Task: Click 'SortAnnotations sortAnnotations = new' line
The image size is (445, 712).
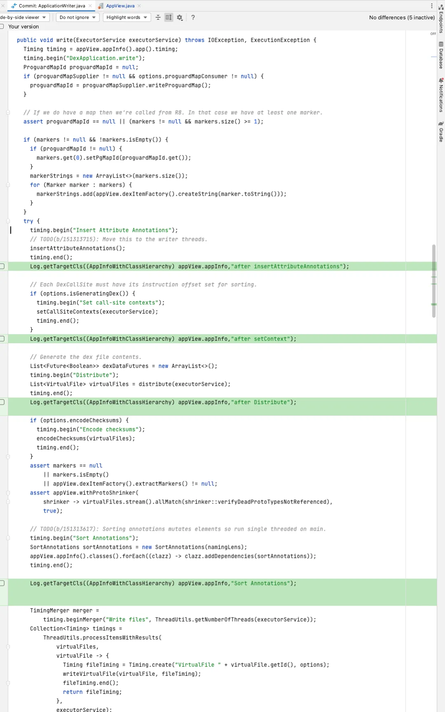Action: (x=138, y=547)
